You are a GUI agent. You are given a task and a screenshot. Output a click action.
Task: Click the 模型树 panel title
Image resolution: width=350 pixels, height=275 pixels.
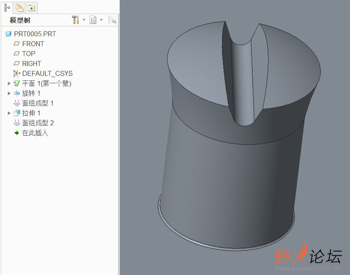coord(20,20)
